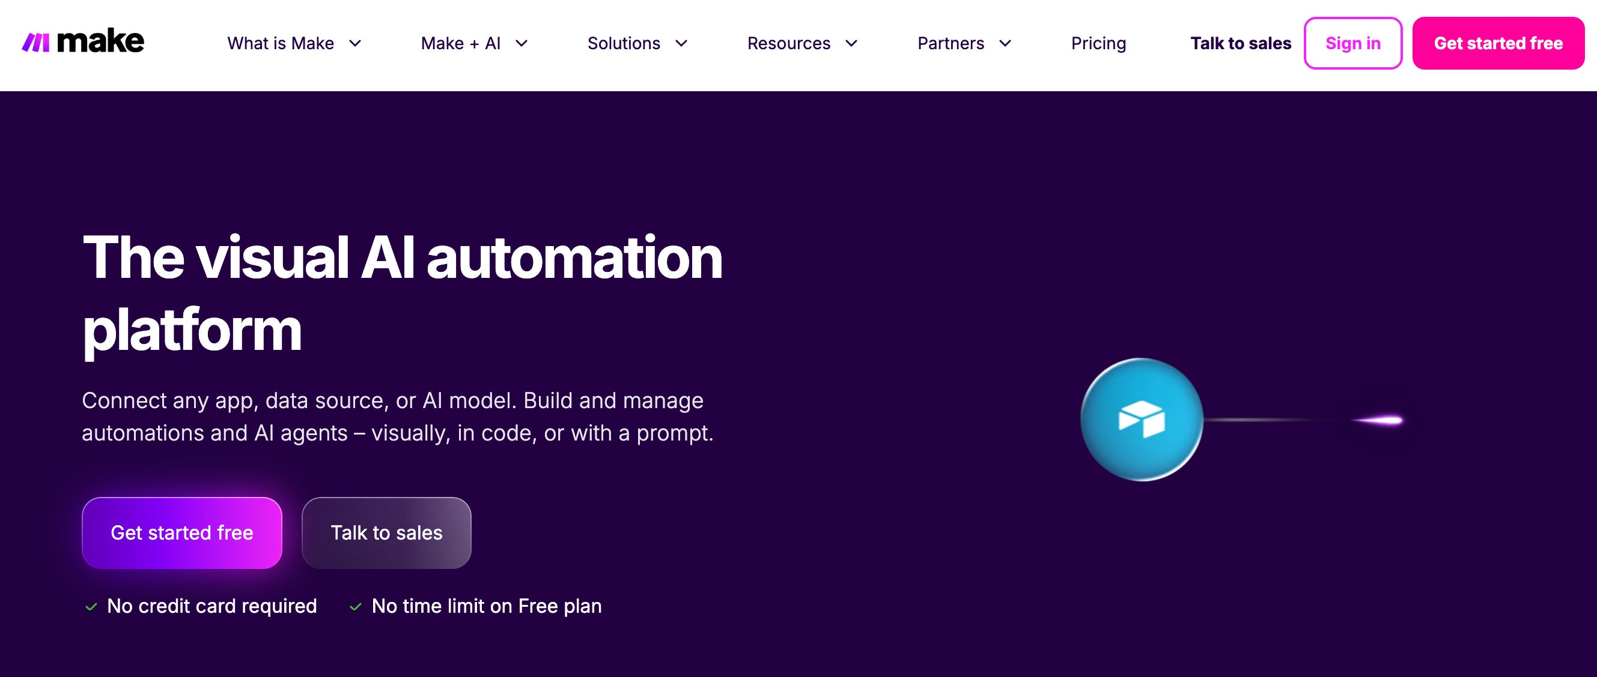Expand the Resources dropdown arrow
The width and height of the screenshot is (1597, 677).
[852, 43]
